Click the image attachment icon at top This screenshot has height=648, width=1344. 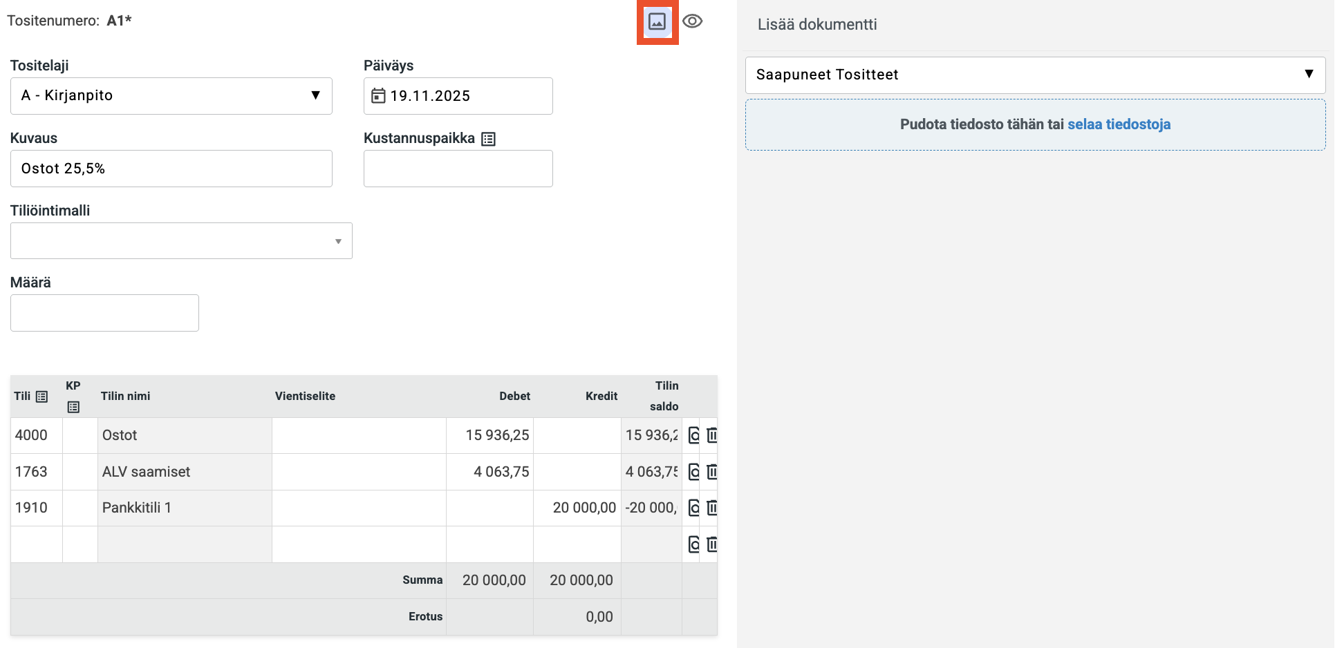tap(657, 21)
